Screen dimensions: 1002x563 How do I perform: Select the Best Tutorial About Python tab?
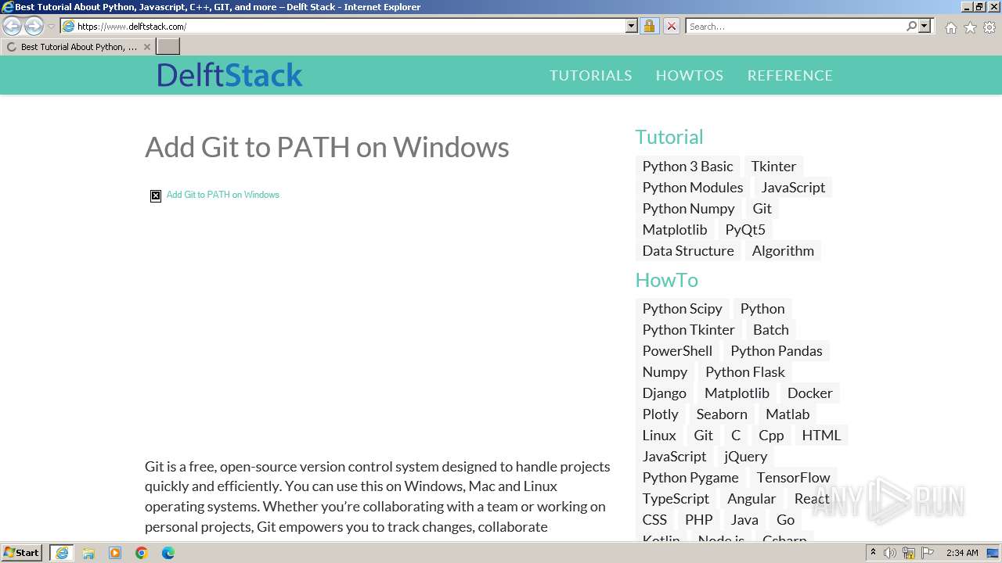[78, 47]
